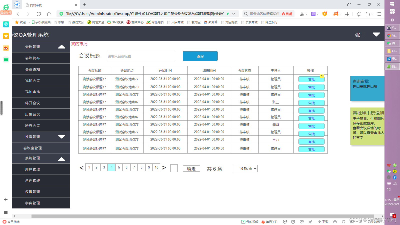
Task: Click the Windows start icon
Action: tap(392, 4)
